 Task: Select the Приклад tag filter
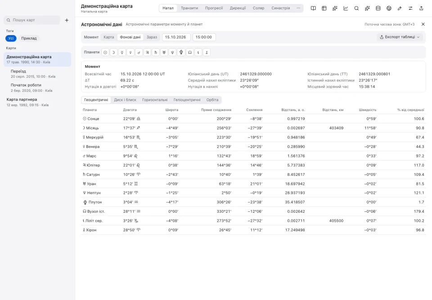click(29, 38)
